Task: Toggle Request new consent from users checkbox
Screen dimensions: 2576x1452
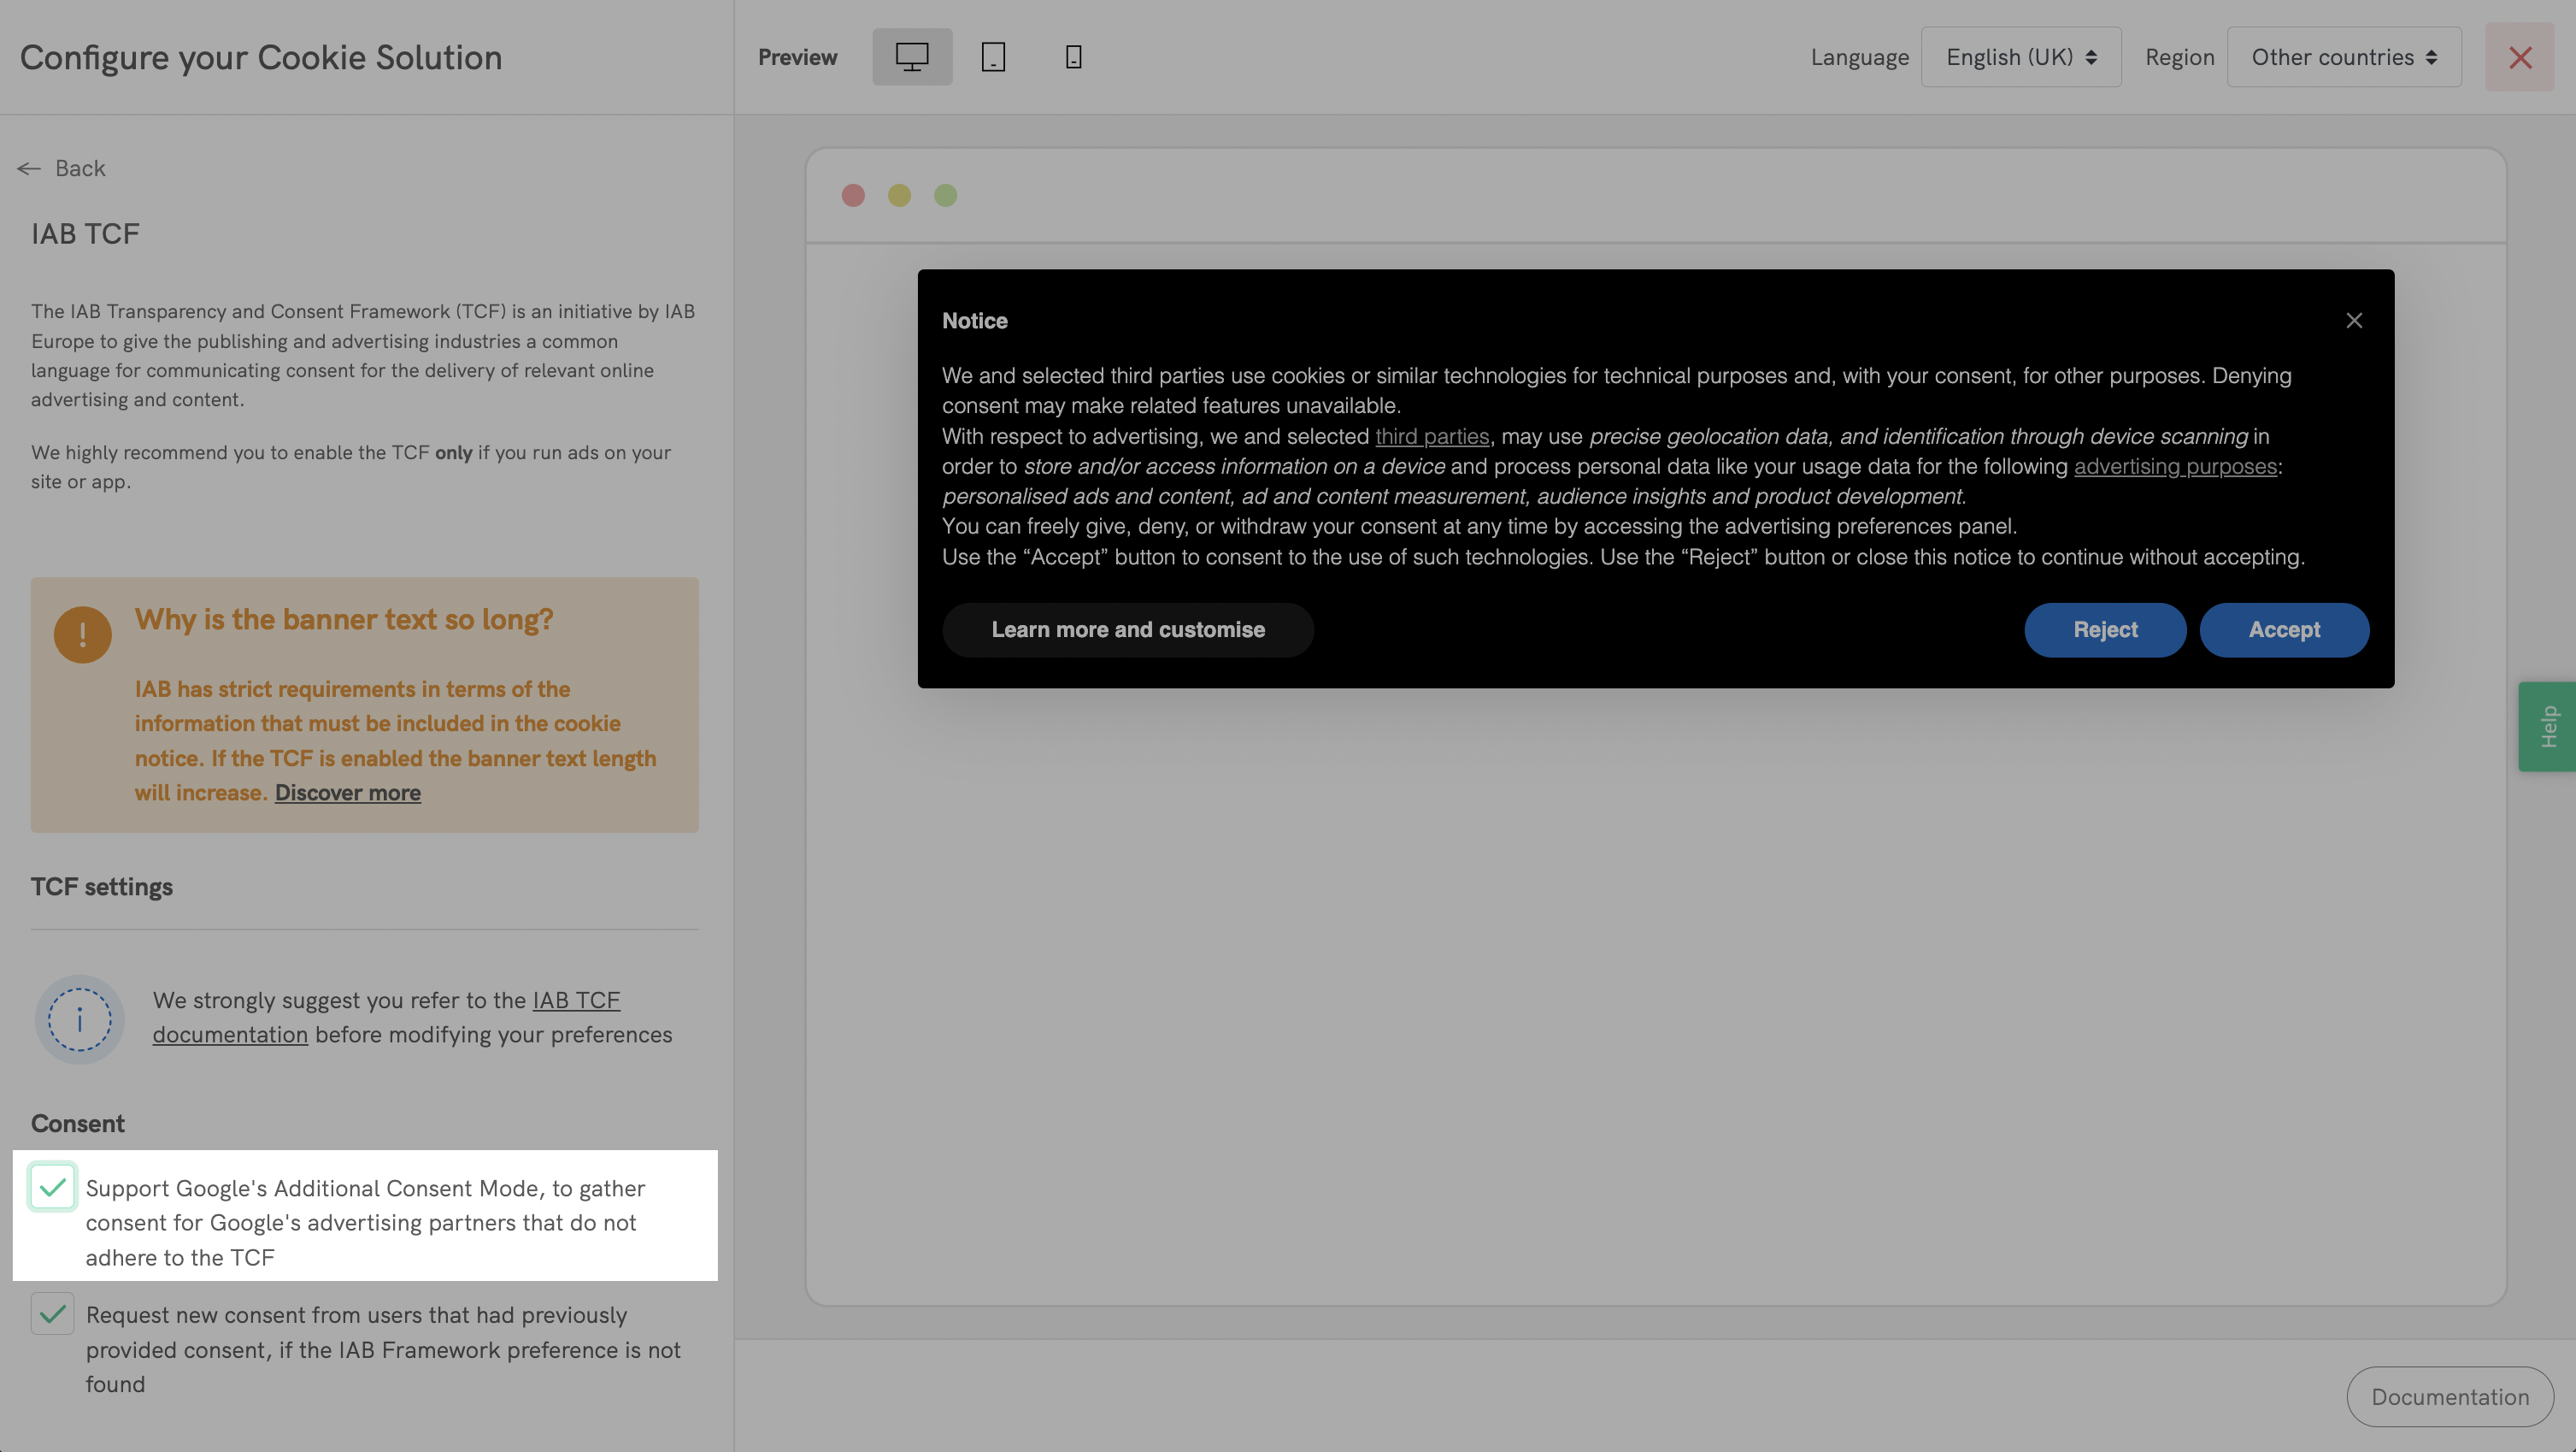Action: 52,1314
